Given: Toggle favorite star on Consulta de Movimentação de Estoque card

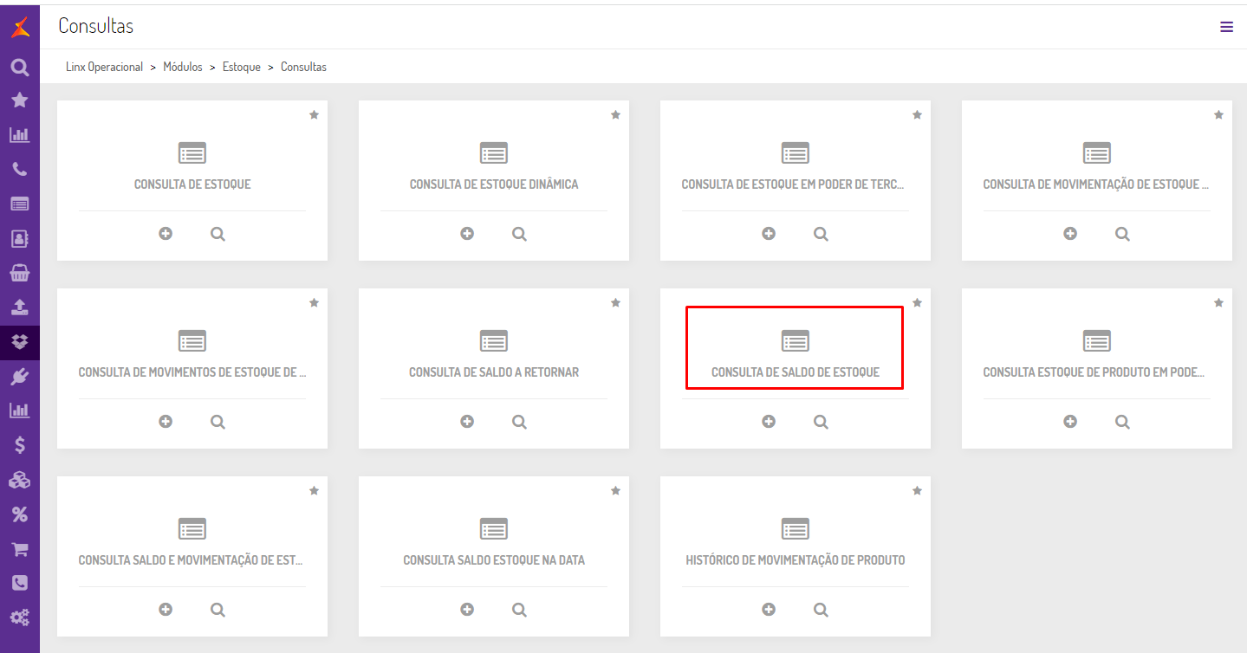Looking at the screenshot, I should pyautogui.click(x=1218, y=115).
